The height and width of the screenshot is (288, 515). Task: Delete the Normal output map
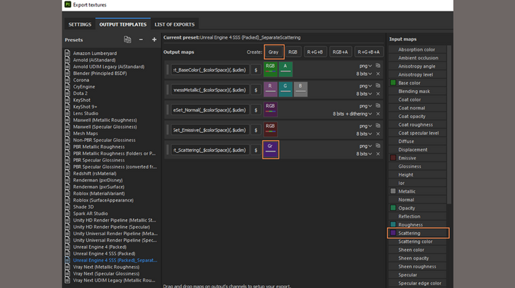click(x=378, y=114)
